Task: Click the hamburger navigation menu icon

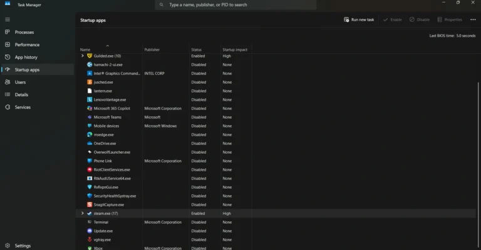Action: point(8,19)
